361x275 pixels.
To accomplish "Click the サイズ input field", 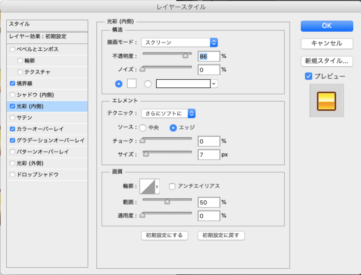I will click(x=209, y=154).
